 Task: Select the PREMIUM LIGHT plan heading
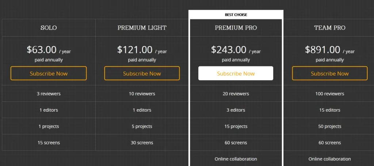pos(142,28)
